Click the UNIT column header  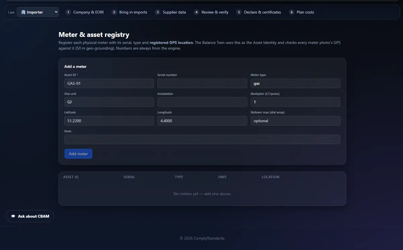[x=222, y=177]
